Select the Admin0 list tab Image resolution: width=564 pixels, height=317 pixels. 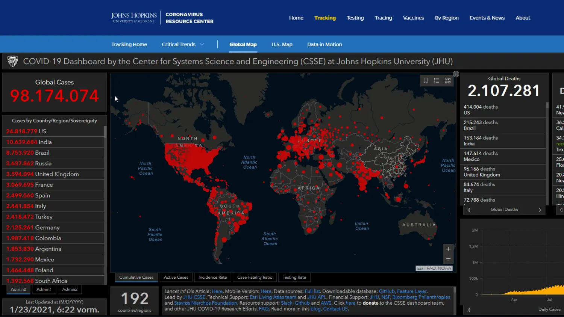click(x=18, y=290)
